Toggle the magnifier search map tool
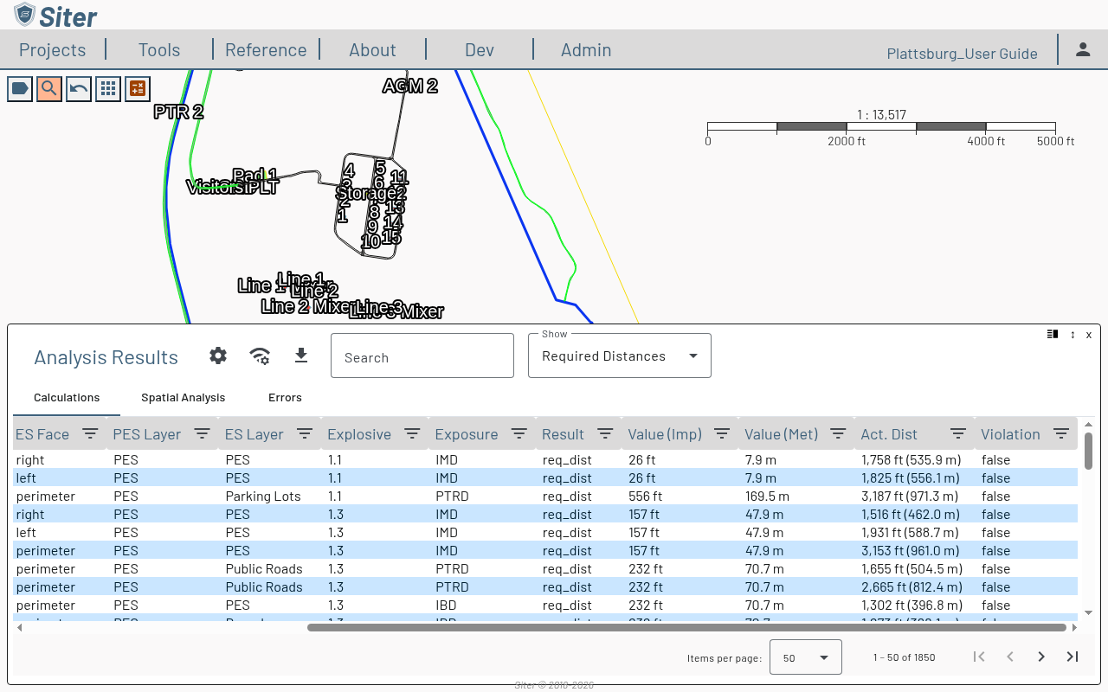Image resolution: width=1108 pixels, height=692 pixels. point(49,88)
